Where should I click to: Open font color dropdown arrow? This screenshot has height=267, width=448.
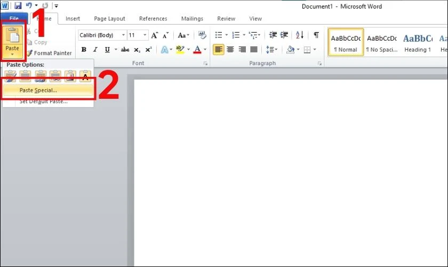[205, 50]
